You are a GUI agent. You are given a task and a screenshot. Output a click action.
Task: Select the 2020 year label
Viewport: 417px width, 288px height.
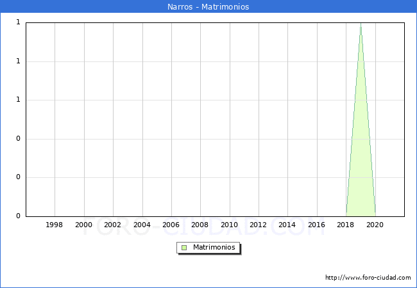coord(375,225)
